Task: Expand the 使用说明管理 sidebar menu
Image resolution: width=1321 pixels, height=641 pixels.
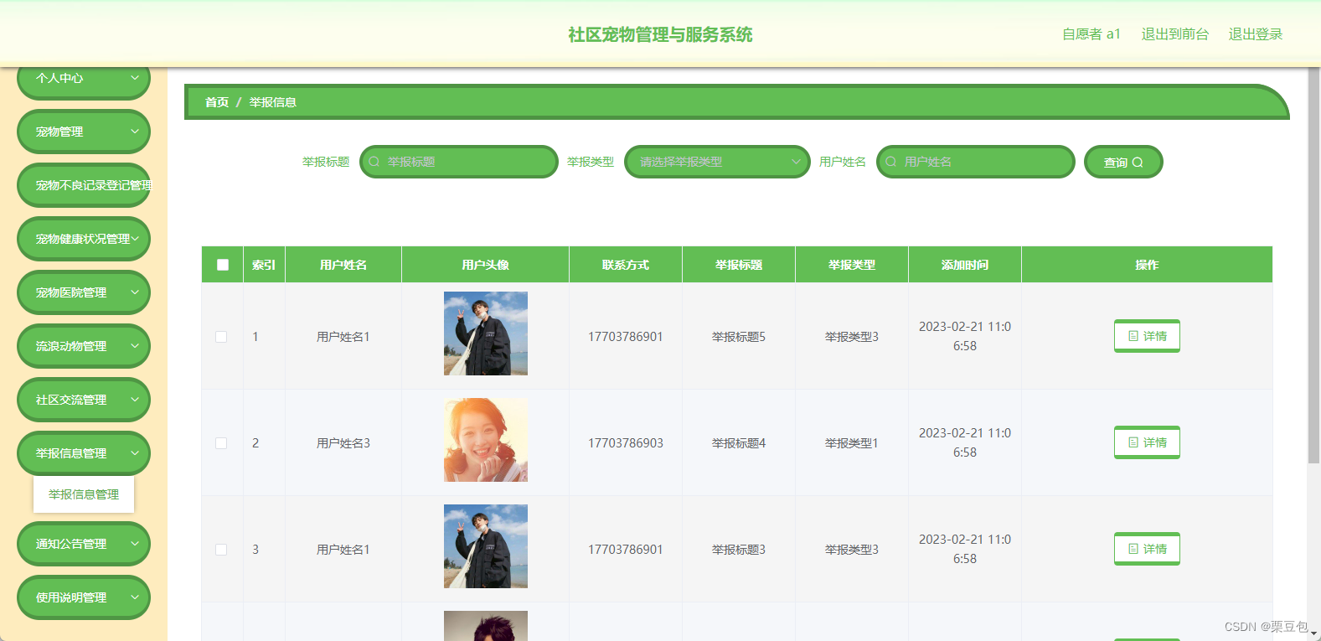Action: tap(84, 597)
